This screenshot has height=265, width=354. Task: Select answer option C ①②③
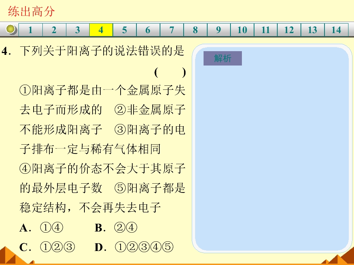48,247
